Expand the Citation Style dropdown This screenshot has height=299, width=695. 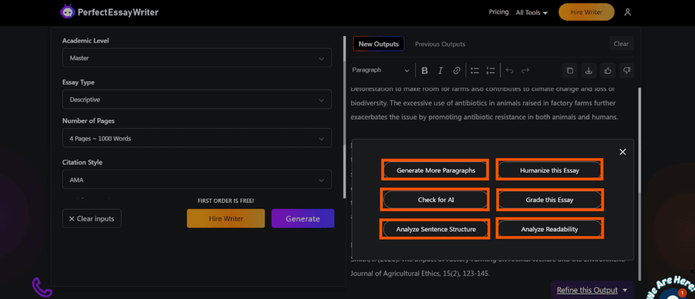197,180
